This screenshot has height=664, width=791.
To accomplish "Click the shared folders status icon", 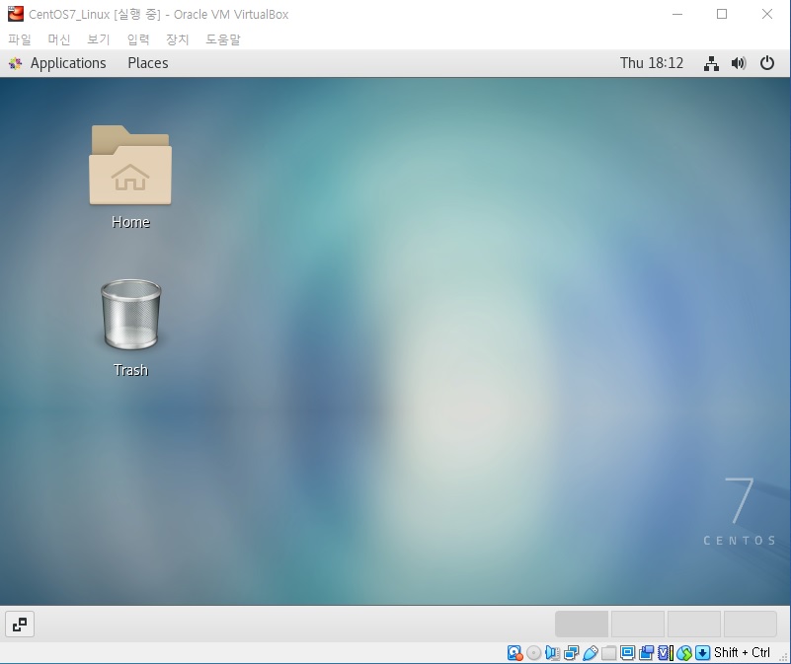I will 609,653.
